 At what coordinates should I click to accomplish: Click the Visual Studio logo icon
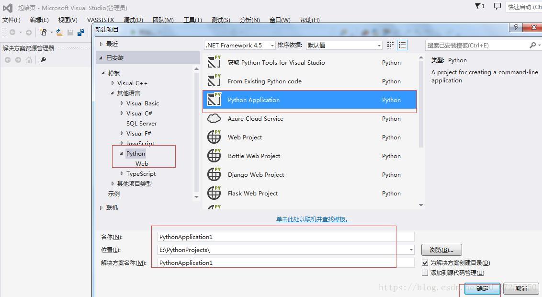click(x=8, y=8)
